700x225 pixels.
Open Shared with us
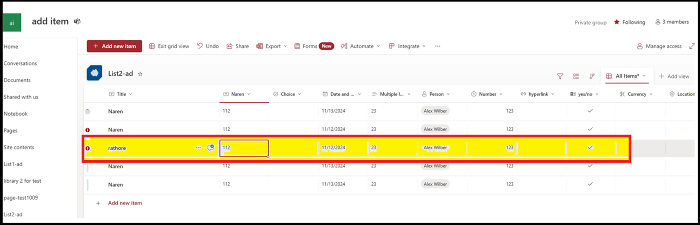21,97
